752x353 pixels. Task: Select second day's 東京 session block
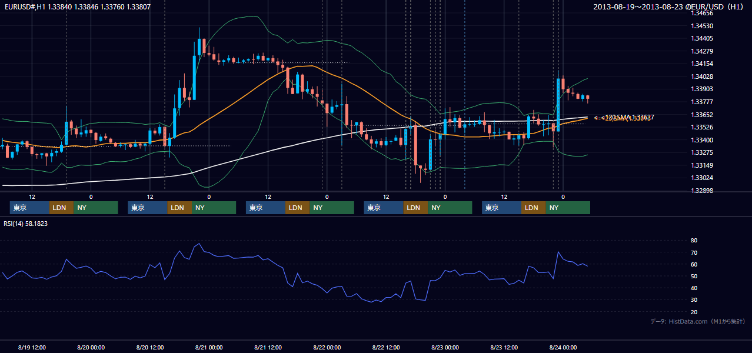pos(148,208)
